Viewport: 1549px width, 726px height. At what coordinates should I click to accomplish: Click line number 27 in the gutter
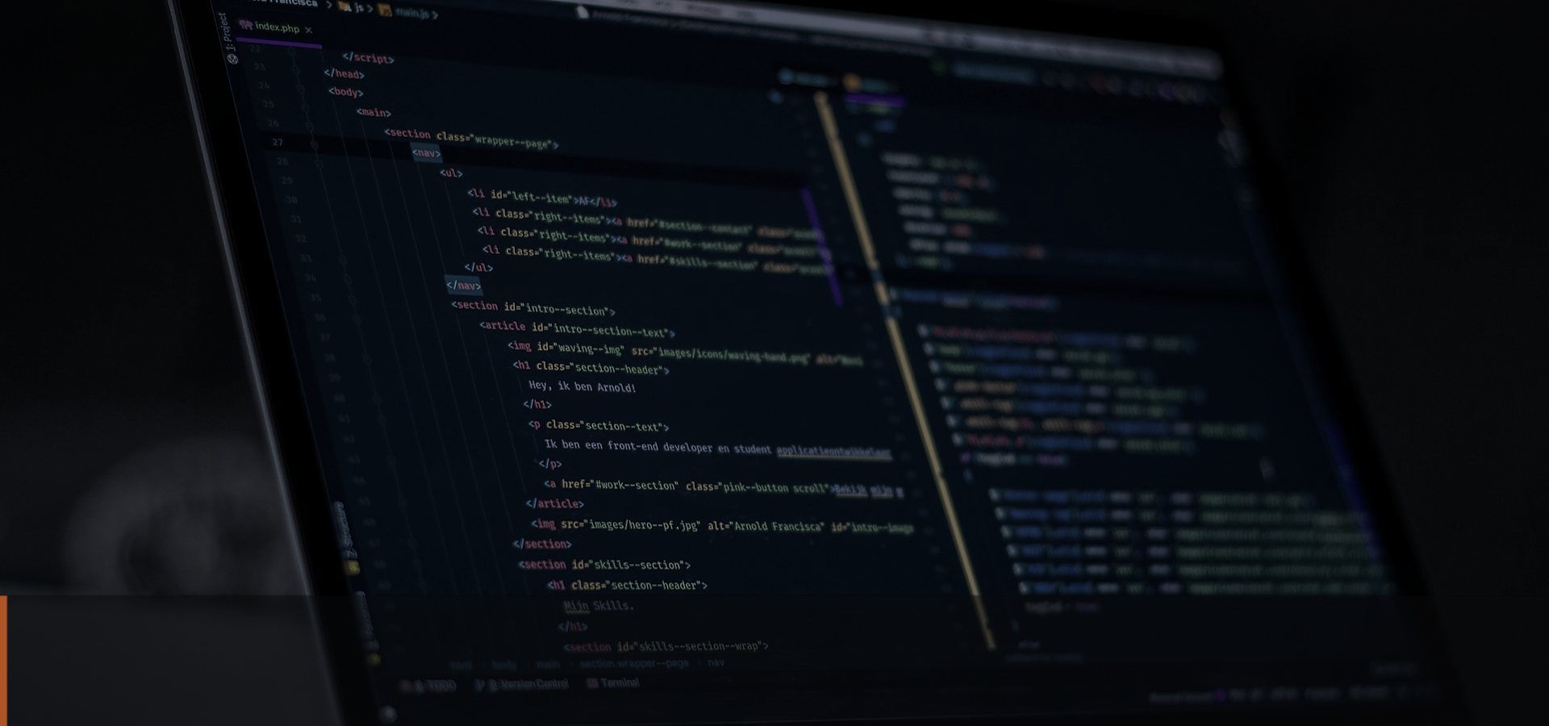point(278,142)
